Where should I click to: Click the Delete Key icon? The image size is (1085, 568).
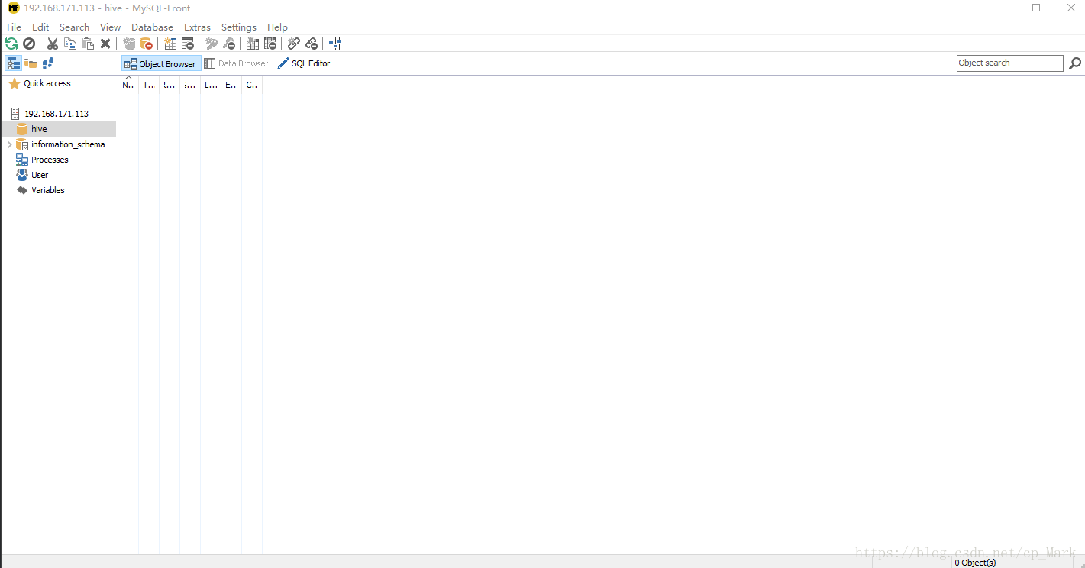[229, 44]
